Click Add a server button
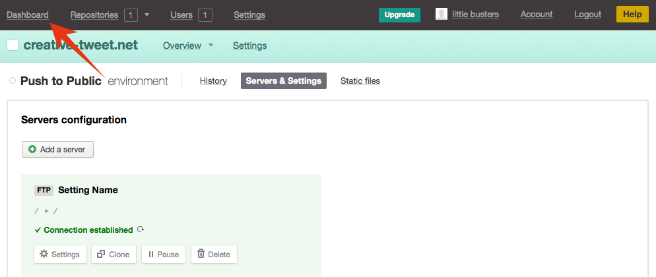The height and width of the screenshot is (277, 656). (x=58, y=150)
